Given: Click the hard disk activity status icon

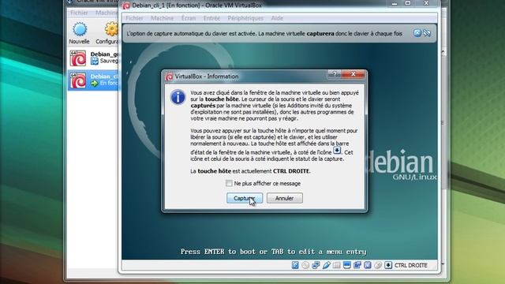Looking at the screenshot, I should (x=295, y=265).
